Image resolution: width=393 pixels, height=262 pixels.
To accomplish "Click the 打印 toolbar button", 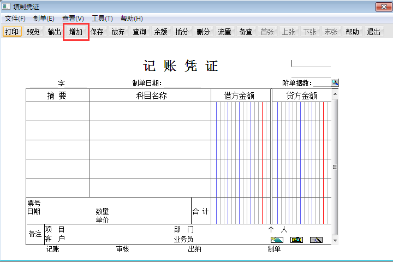I will pyautogui.click(x=12, y=32).
